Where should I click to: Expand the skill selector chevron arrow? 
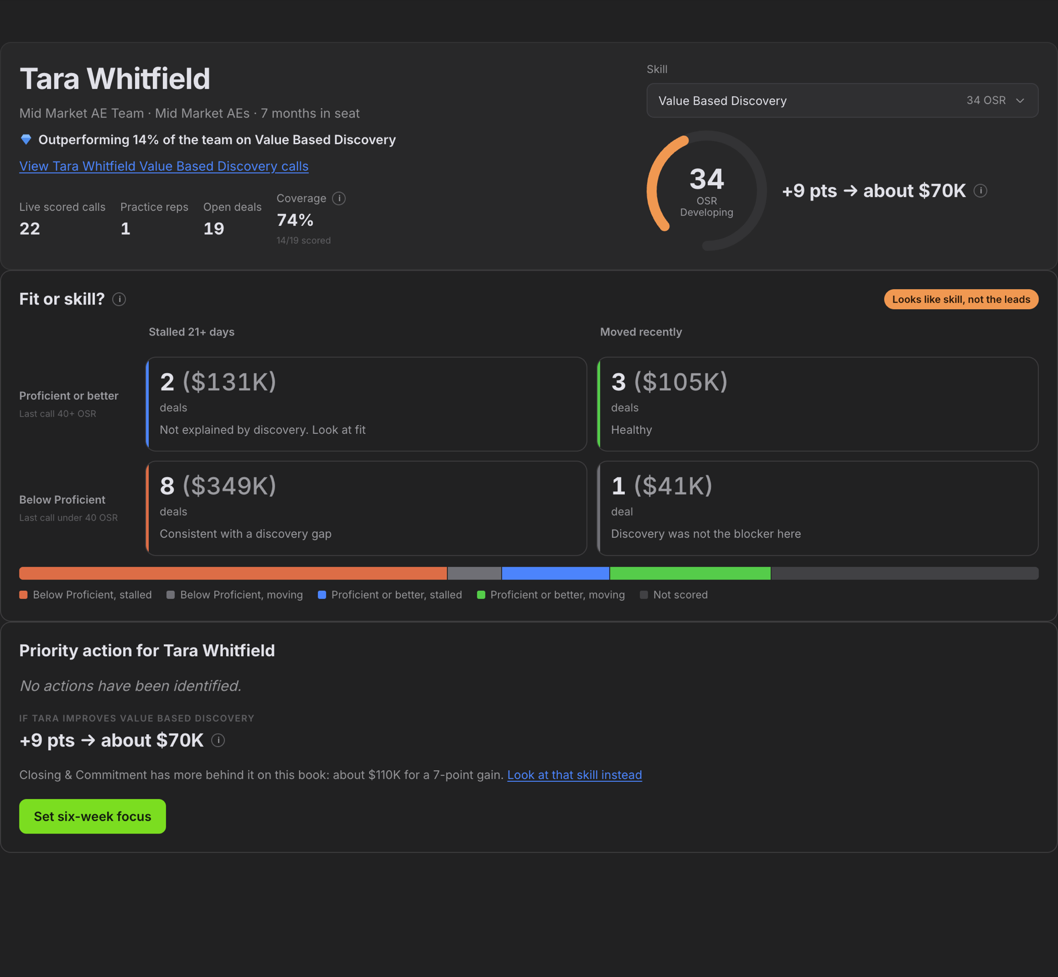pos(1020,101)
